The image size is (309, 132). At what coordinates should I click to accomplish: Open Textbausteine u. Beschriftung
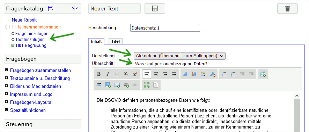tap(40, 79)
